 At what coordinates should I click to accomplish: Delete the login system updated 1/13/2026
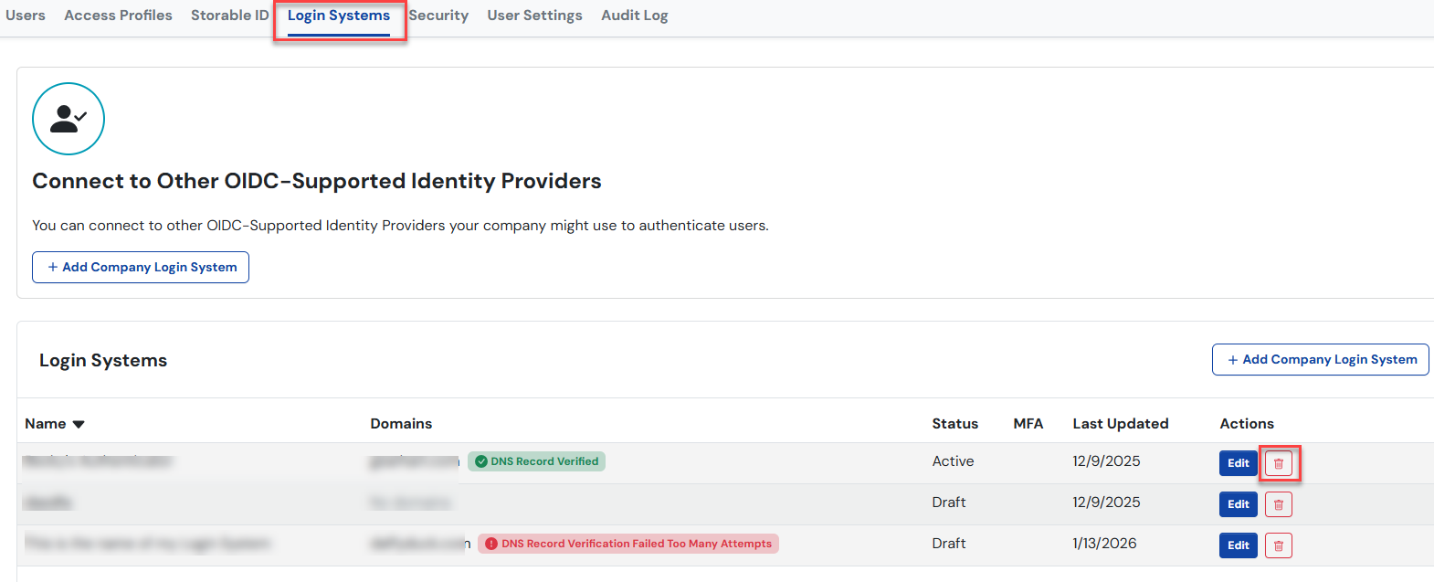[x=1278, y=545]
